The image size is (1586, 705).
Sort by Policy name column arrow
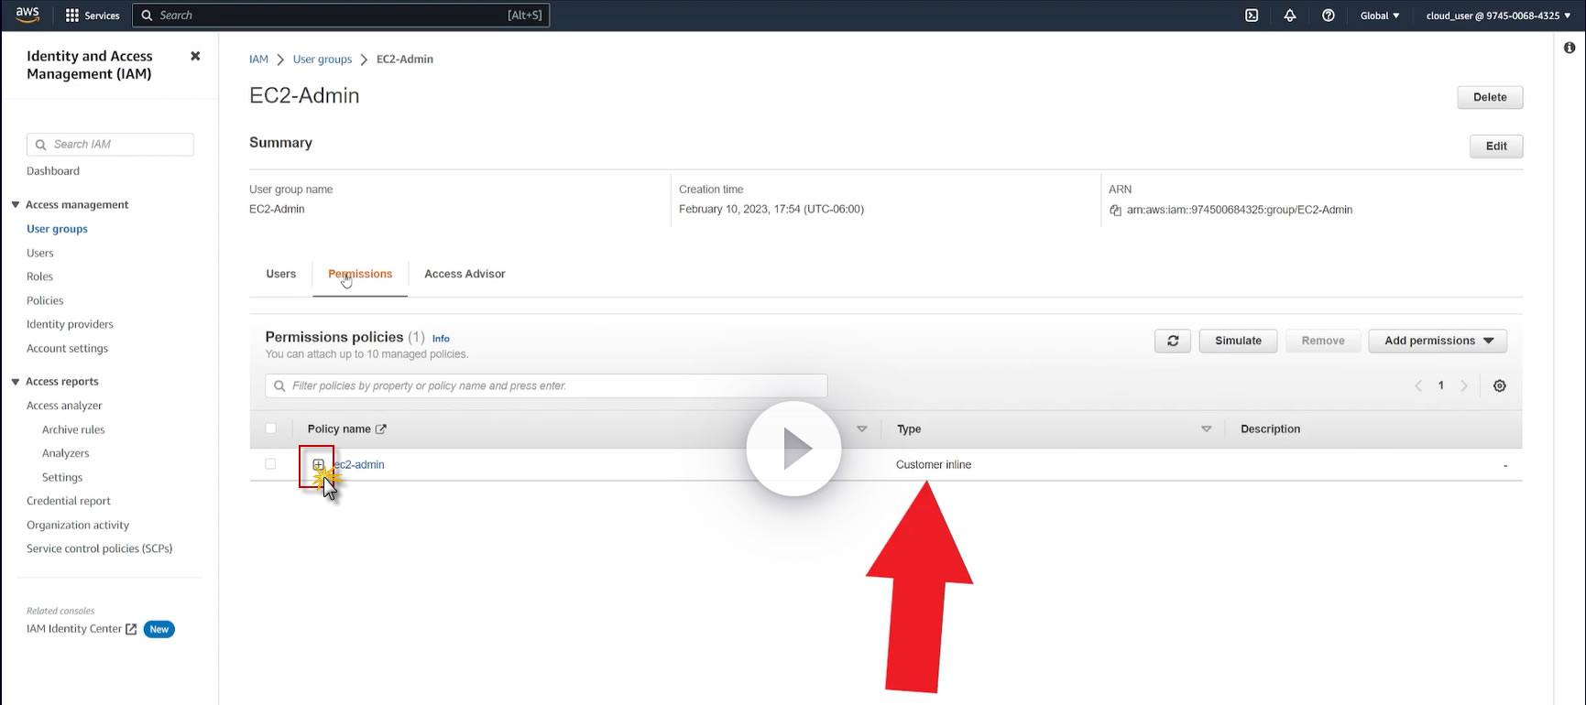862,428
